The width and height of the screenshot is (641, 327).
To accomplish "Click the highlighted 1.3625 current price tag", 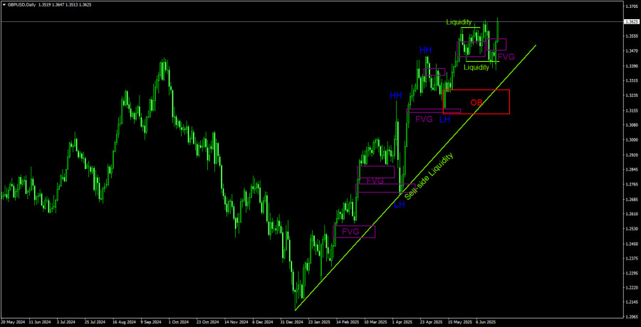I will (x=632, y=21).
